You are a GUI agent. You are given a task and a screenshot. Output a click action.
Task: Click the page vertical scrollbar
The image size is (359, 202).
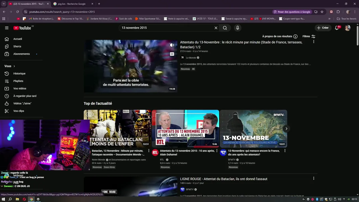pyautogui.click(x=357, y=35)
